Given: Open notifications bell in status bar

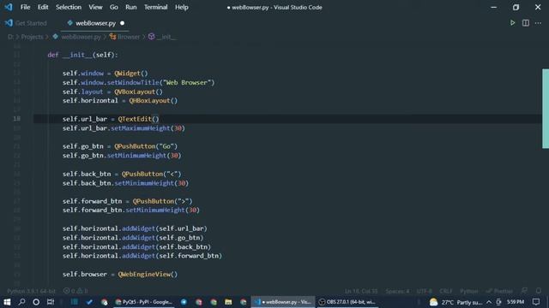Looking at the screenshot, I should 539,291.
